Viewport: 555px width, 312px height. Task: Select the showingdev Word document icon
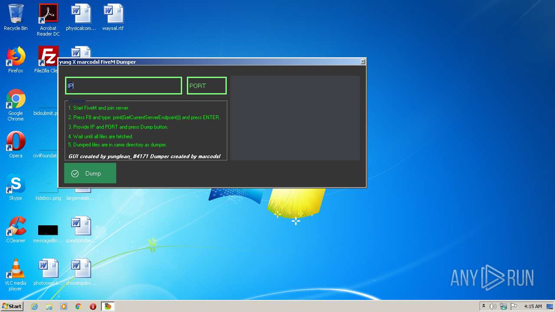pyautogui.click(x=81, y=272)
